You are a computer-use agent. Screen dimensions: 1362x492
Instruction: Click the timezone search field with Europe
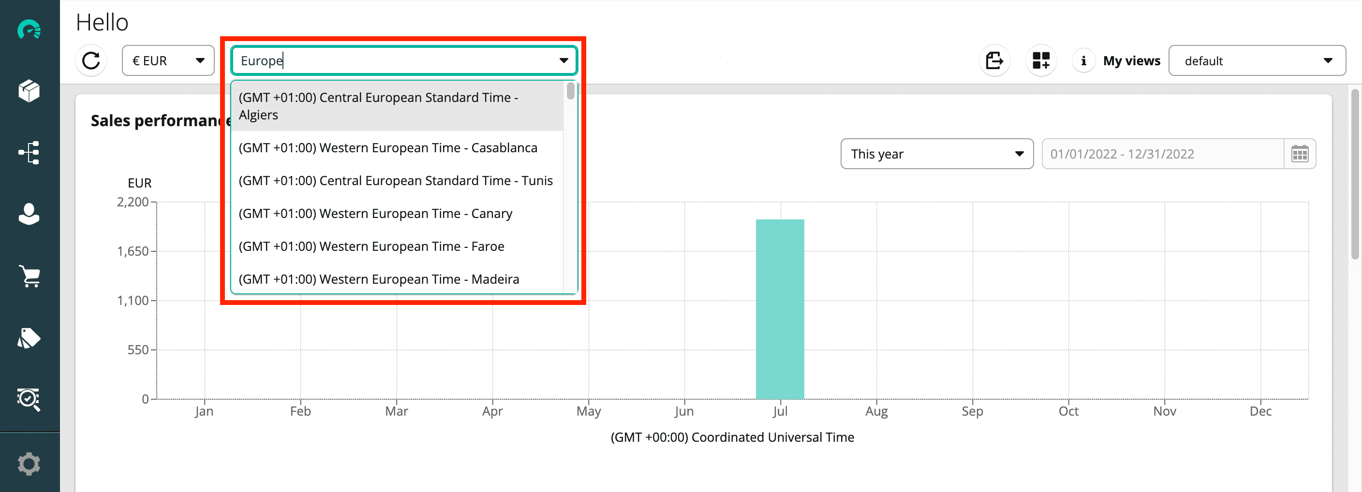coord(394,61)
